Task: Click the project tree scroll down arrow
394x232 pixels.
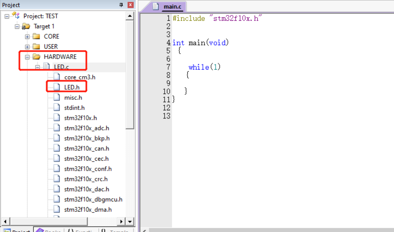Action: (x=130, y=221)
